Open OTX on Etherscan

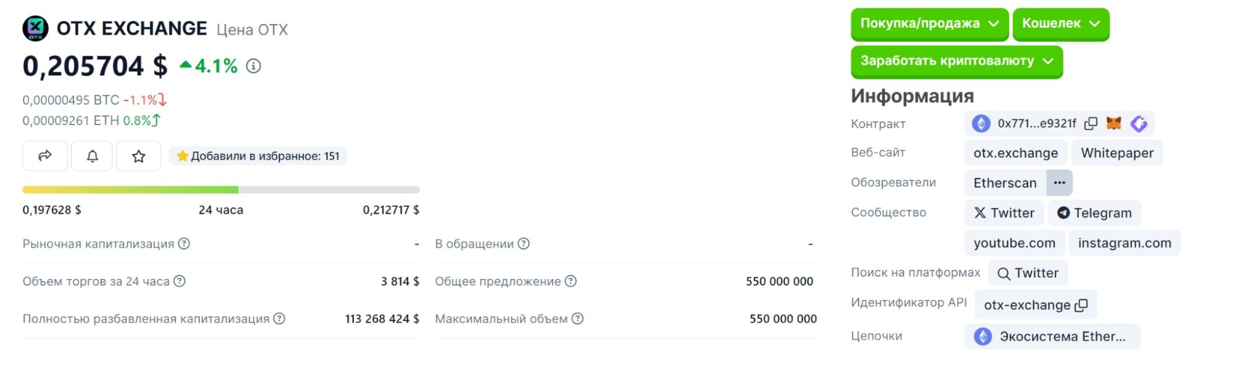click(x=1004, y=182)
